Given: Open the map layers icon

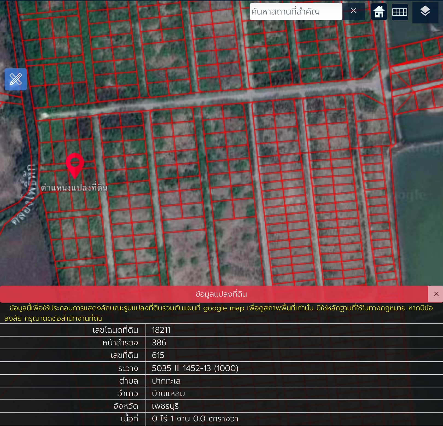Looking at the screenshot, I should pyautogui.click(x=425, y=11).
